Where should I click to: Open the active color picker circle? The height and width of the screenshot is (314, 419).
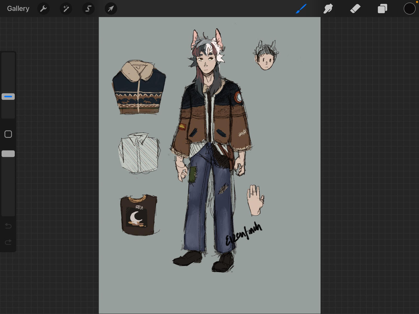(x=410, y=9)
